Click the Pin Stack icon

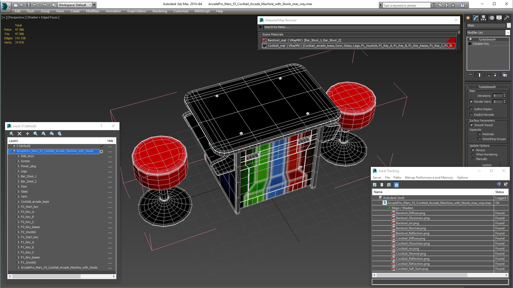[470, 75]
